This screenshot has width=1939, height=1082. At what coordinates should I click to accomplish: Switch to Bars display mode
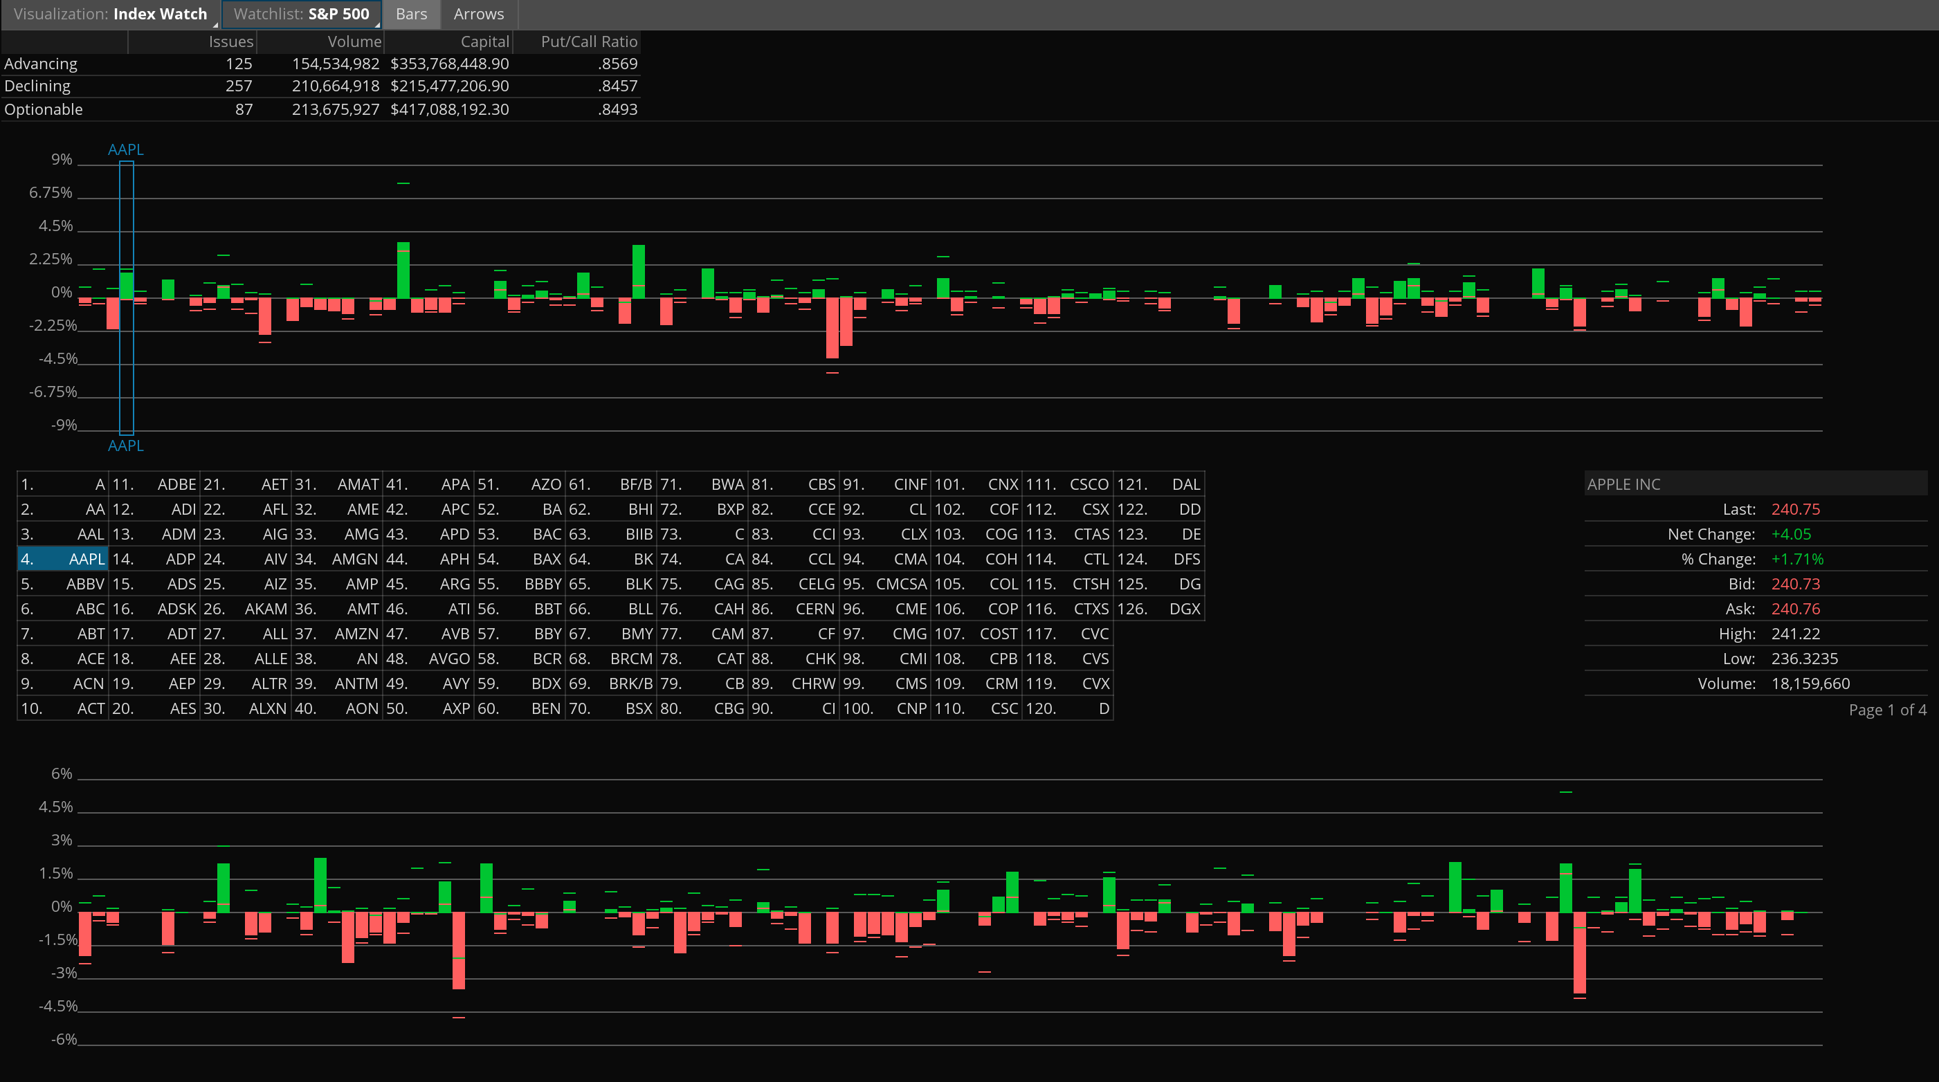point(411,15)
